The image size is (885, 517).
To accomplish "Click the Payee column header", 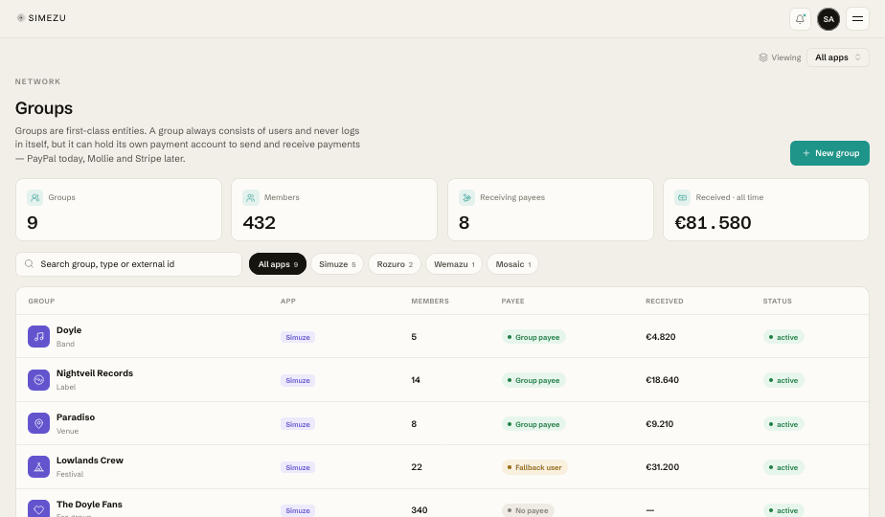I will [x=512, y=301].
